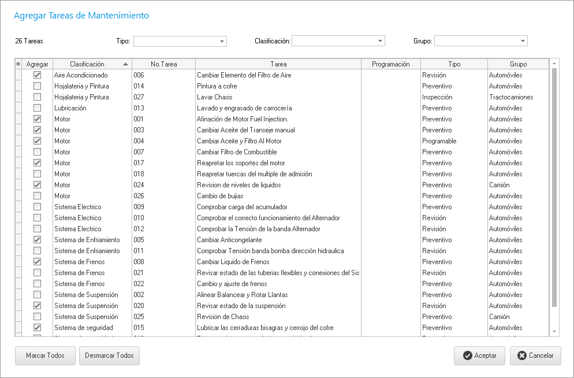Click sort arrow in Clasificación column header

[126, 64]
